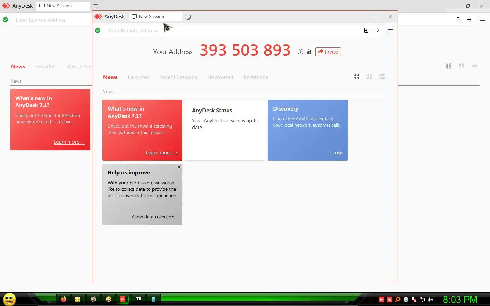Open the hamburger menu in the front AnyDesk window
The height and width of the screenshot is (306, 490).
pos(390,30)
